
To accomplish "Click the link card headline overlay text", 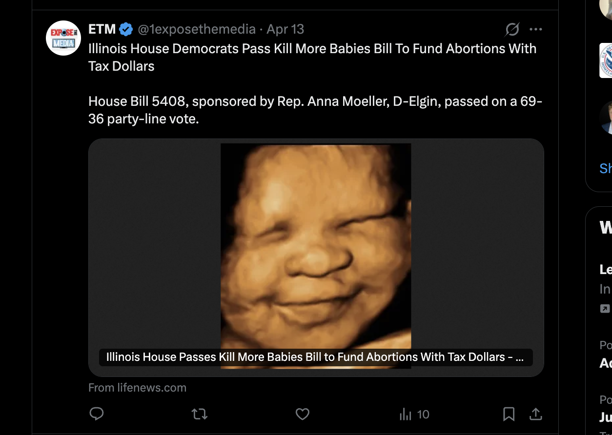I will (315, 357).
